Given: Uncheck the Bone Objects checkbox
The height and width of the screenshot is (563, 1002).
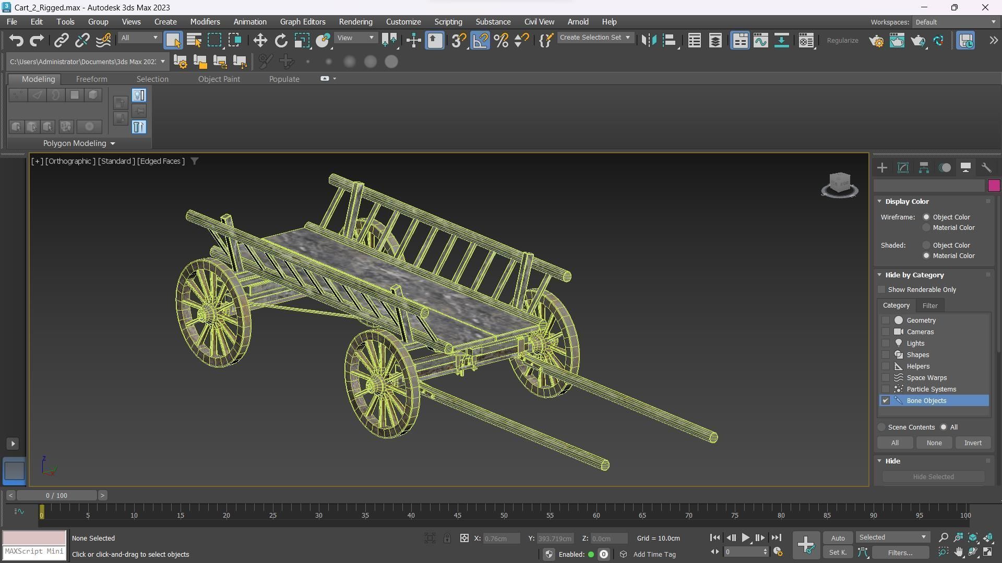Looking at the screenshot, I should click(x=886, y=401).
